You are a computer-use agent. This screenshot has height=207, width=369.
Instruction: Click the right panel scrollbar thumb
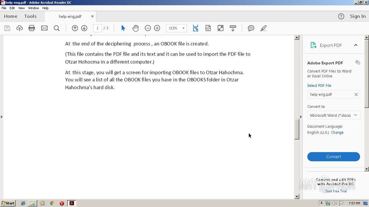[367, 74]
